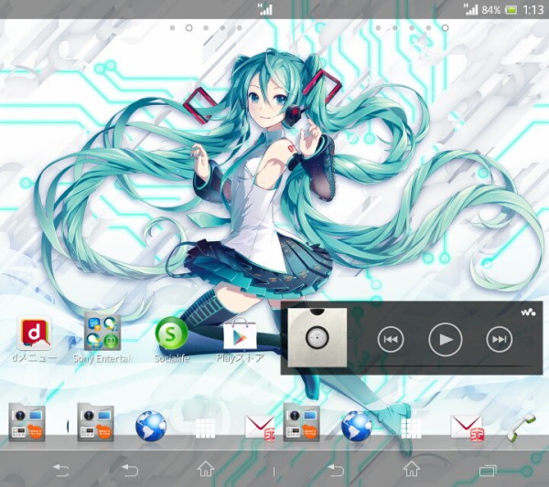The width and height of the screenshot is (549, 487).
Task: Tap the Walkman logo in widget corner
Action: point(528,312)
